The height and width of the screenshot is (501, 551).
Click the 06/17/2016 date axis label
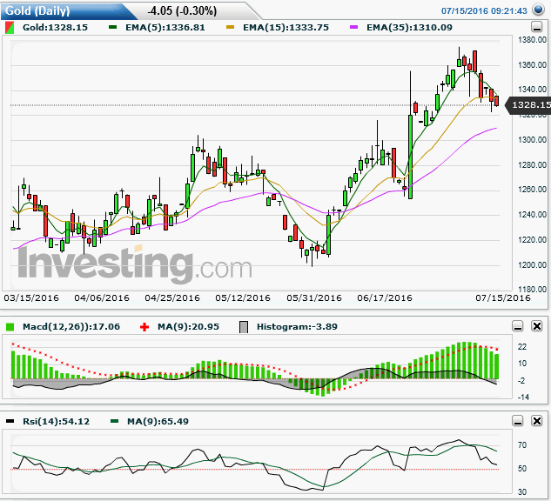tap(385, 298)
